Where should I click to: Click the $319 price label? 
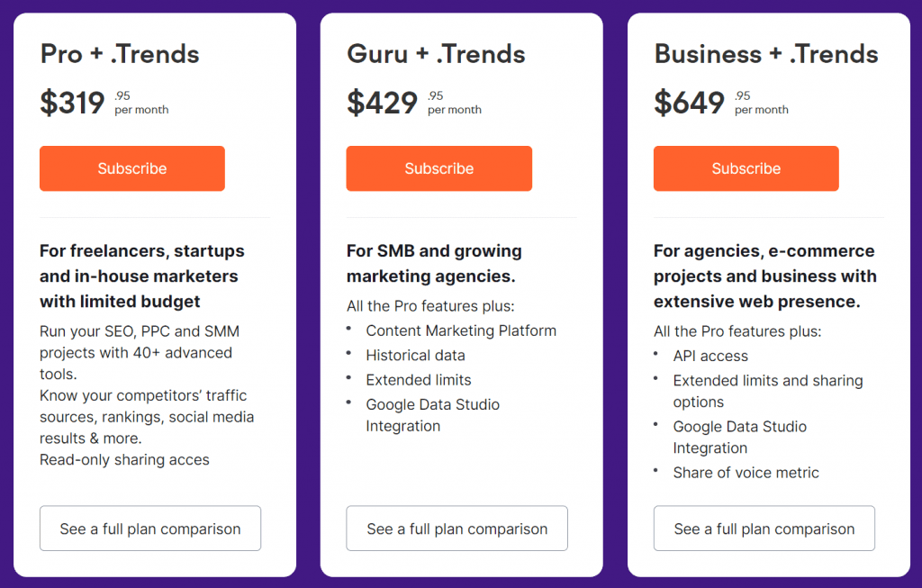click(72, 102)
